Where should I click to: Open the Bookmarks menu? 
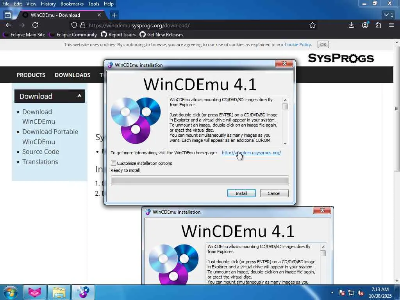[72, 4]
